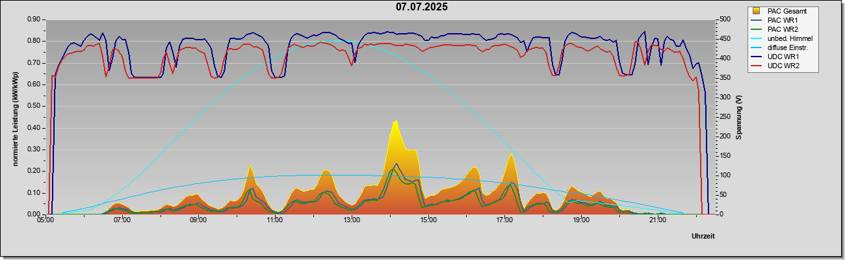The image size is (845, 260).
Task: Click the 11:00 time axis tick
Action: (x=275, y=221)
